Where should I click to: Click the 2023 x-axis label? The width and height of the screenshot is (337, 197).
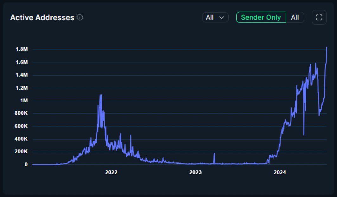(195, 172)
